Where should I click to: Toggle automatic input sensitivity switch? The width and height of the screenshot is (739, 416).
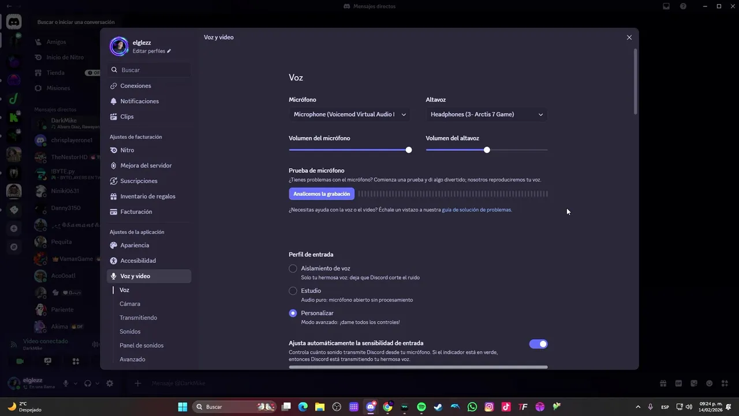[538, 344]
